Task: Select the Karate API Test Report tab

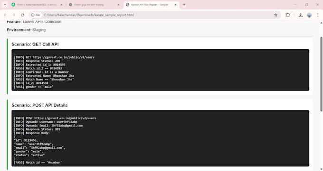Action: coord(152,5)
